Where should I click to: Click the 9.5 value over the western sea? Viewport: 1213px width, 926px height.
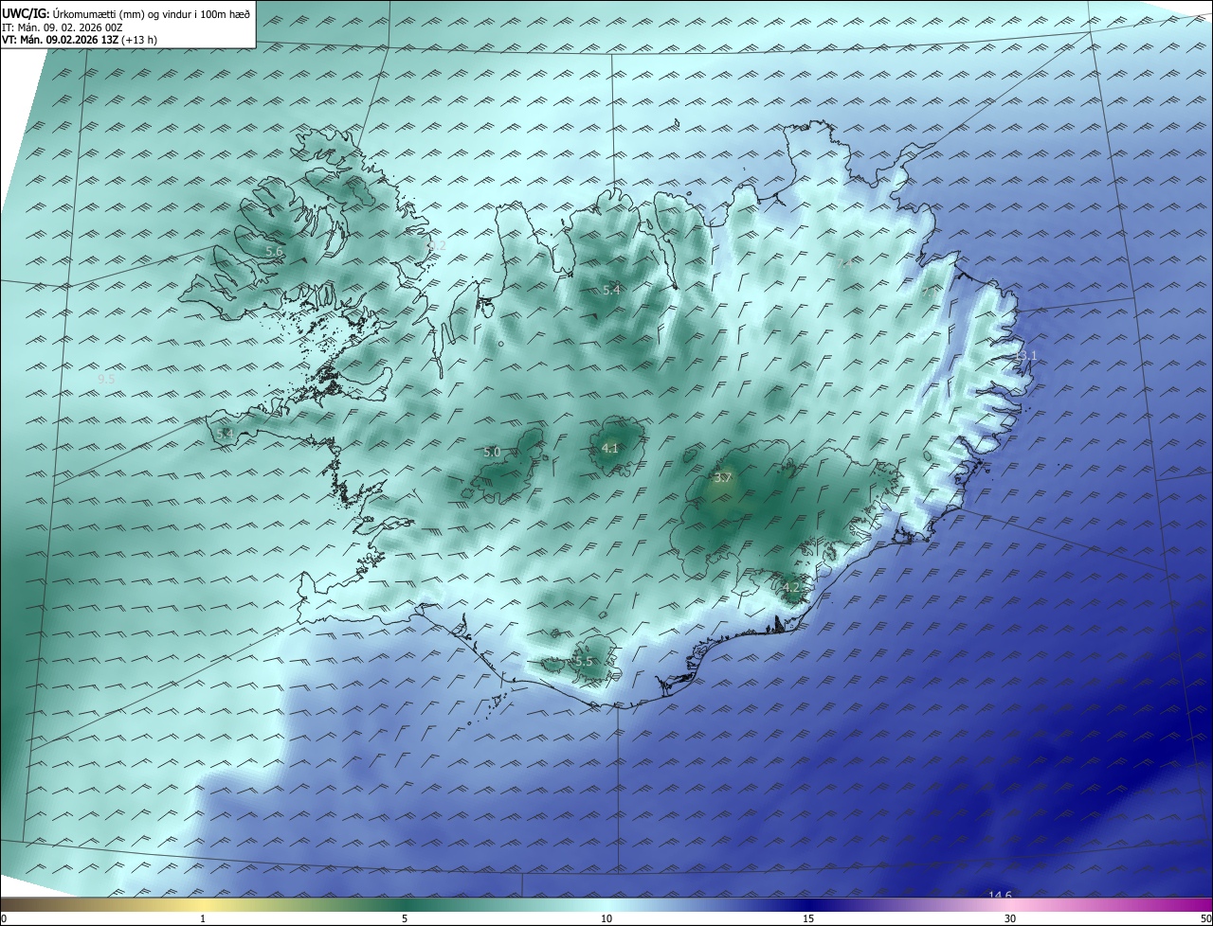pyautogui.click(x=106, y=379)
